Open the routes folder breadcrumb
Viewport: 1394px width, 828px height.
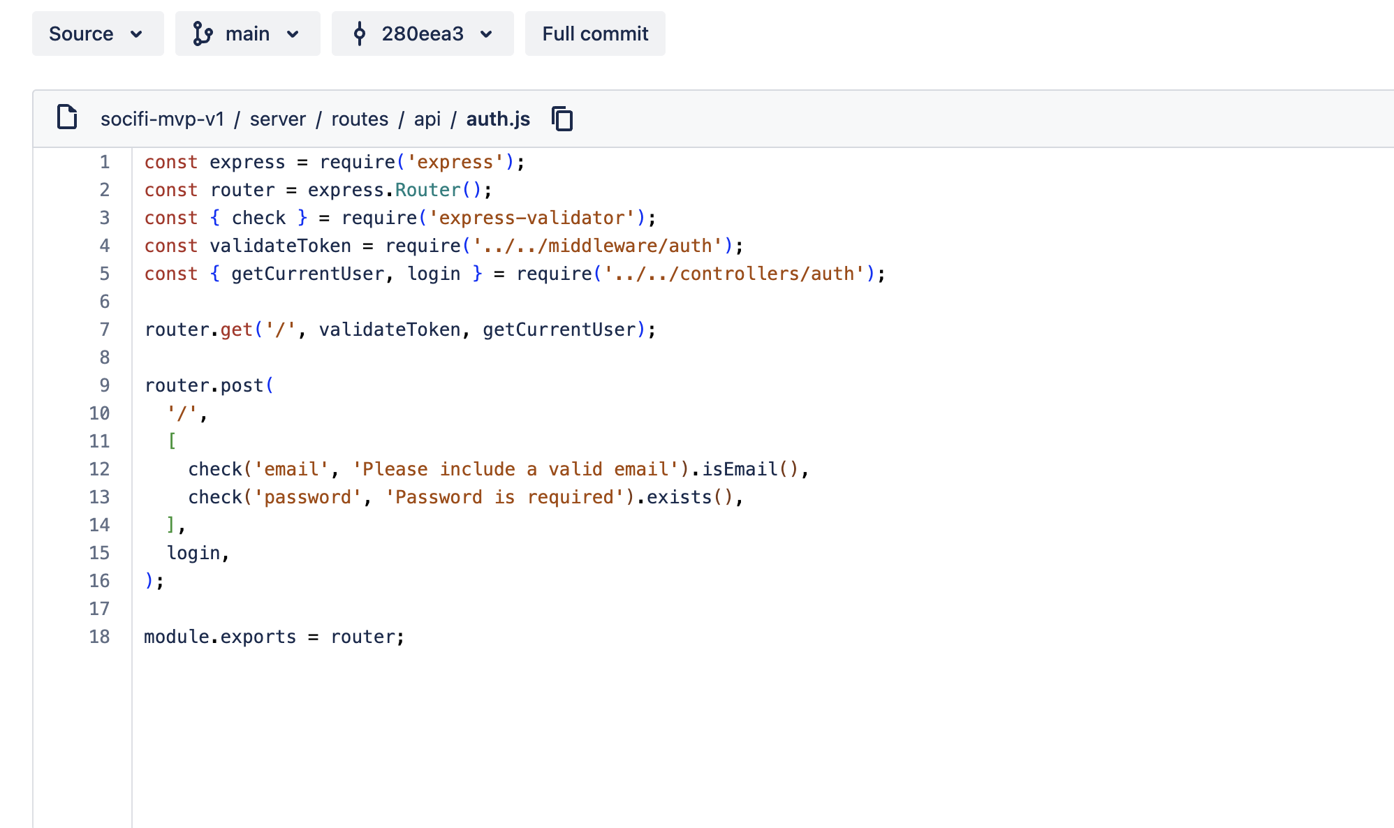(x=360, y=119)
